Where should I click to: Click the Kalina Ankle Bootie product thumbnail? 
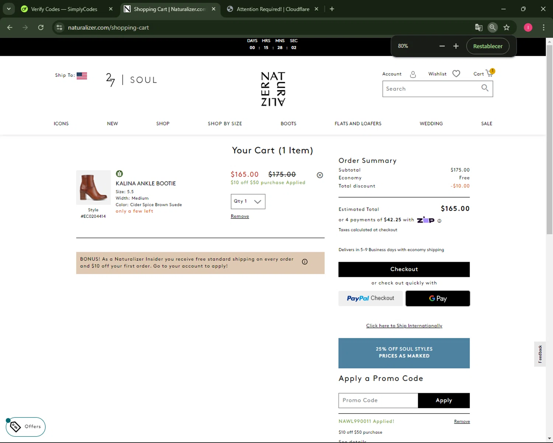tap(93, 188)
